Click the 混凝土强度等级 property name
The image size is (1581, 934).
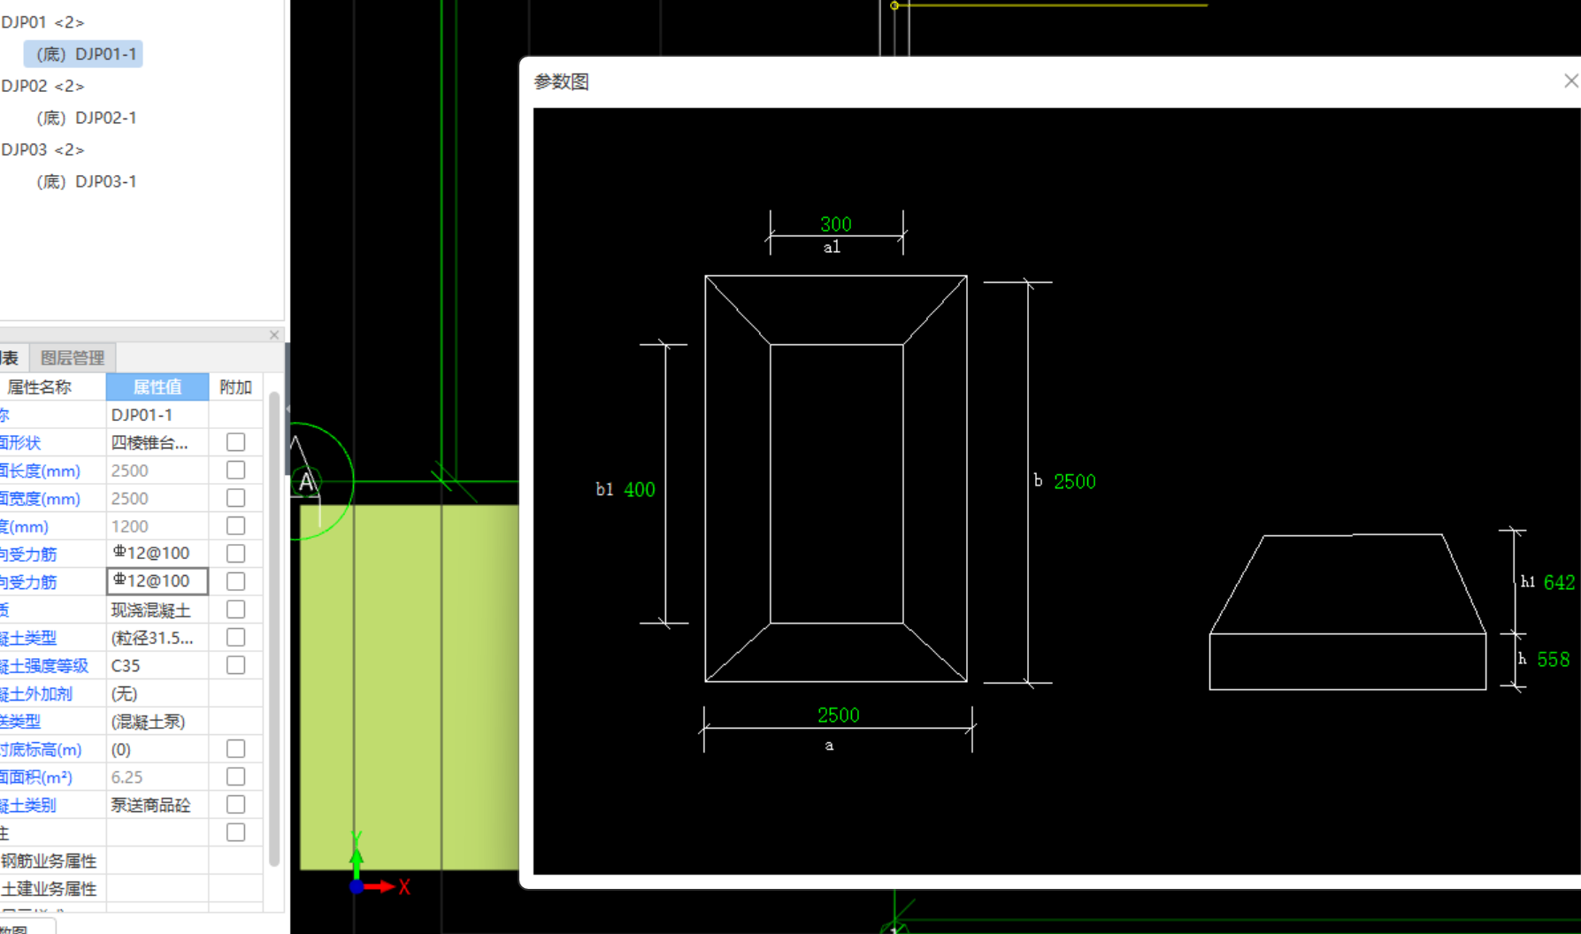coord(44,665)
